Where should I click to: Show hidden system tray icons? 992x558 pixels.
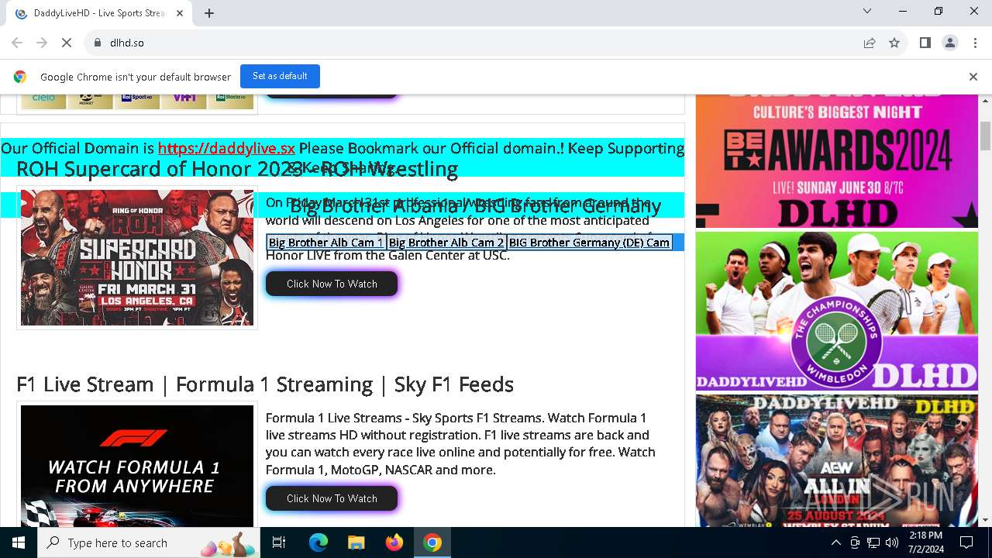pos(835,542)
